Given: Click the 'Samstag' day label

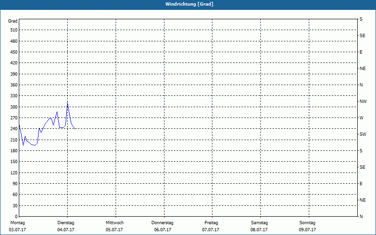Looking at the screenshot, I should coord(259,223).
